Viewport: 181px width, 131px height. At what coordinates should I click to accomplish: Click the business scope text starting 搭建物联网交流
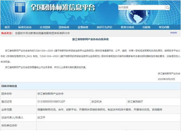point(100,110)
